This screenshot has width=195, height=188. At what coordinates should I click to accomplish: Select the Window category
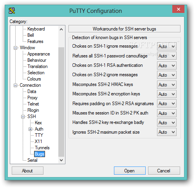[x=27, y=48]
